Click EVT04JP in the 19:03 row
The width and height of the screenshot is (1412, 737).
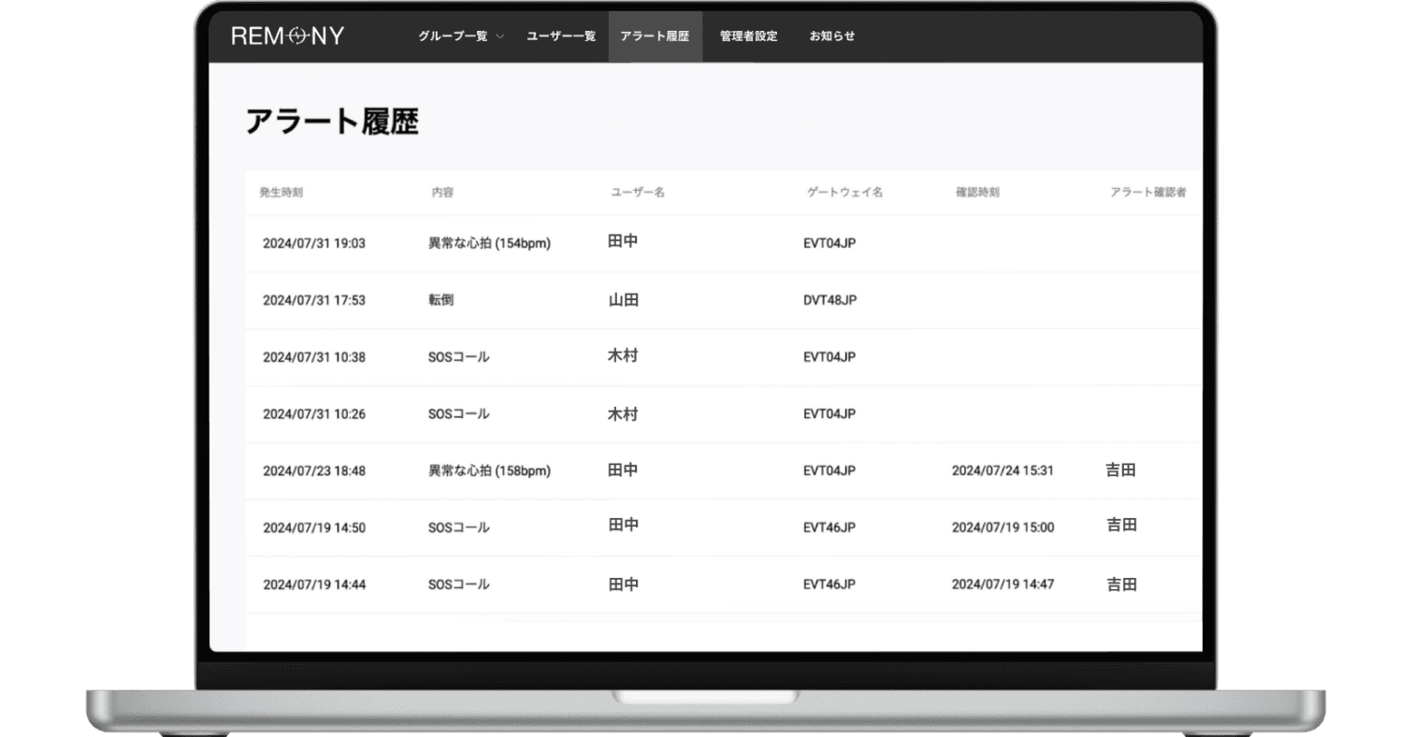(829, 243)
